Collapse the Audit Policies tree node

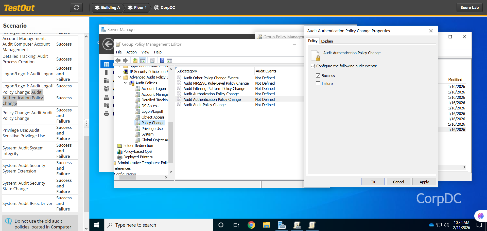pos(125,83)
